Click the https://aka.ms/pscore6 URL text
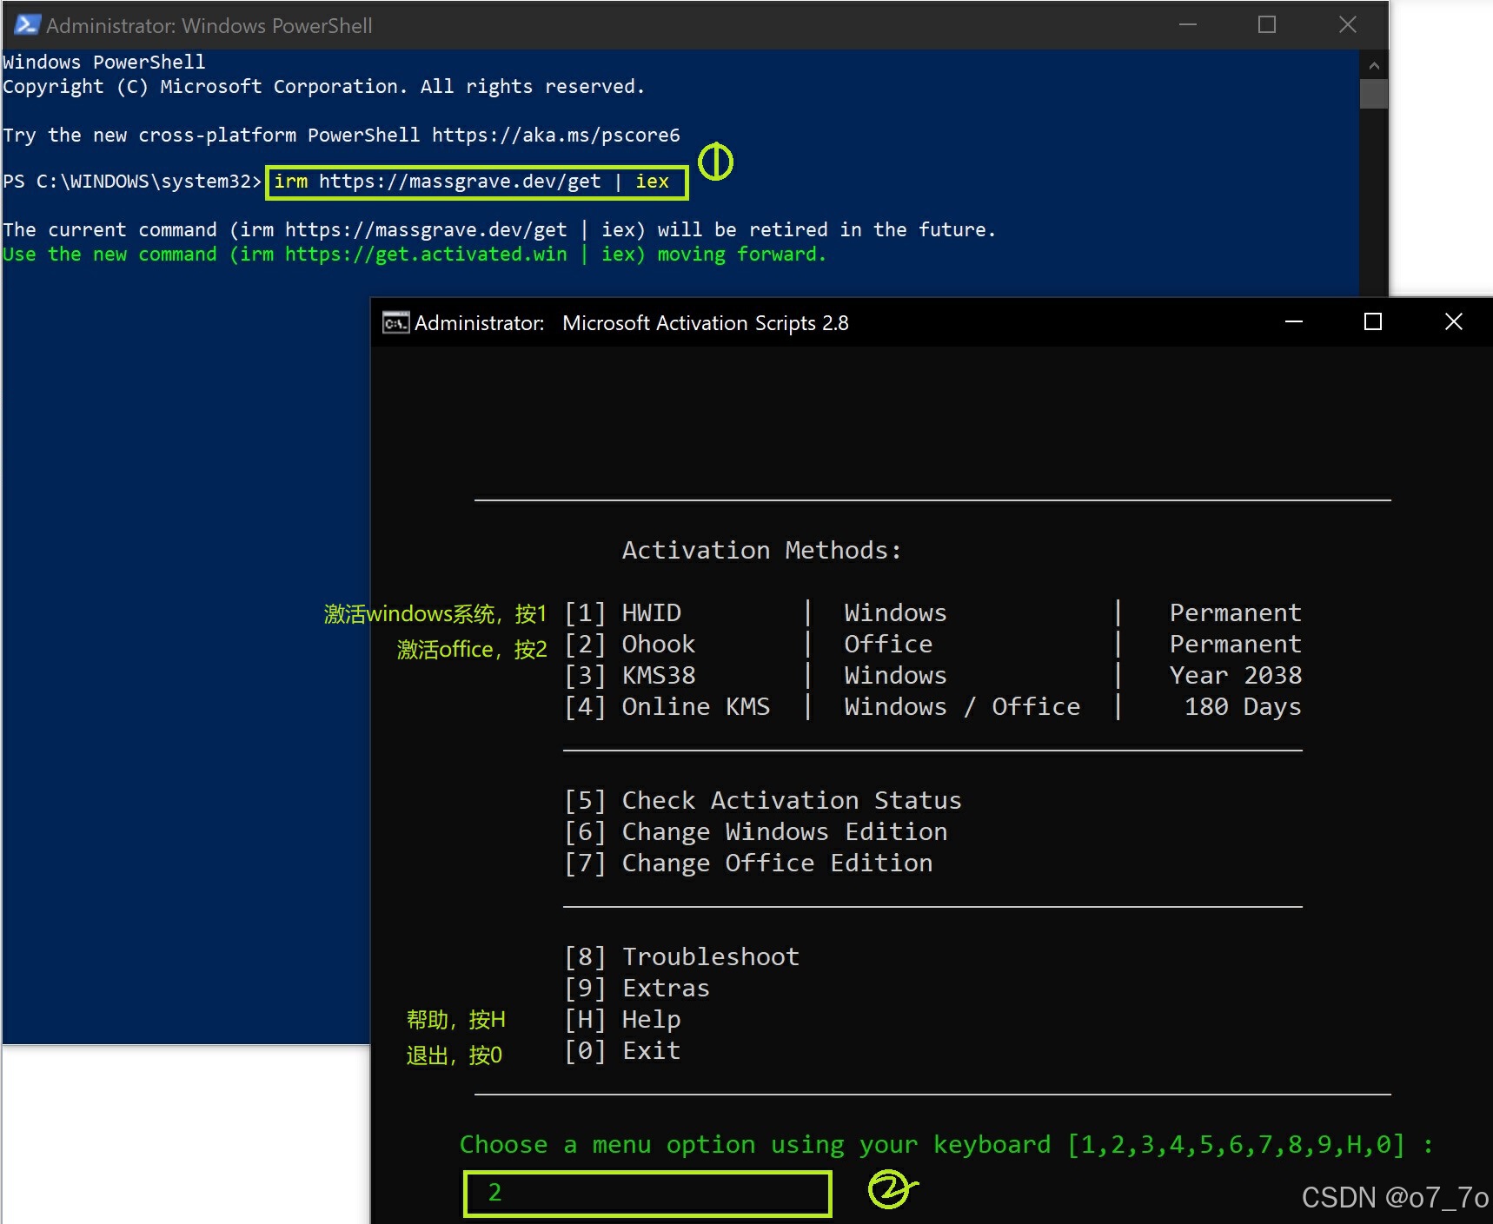Image resolution: width=1493 pixels, height=1224 pixels. point(556,135)
